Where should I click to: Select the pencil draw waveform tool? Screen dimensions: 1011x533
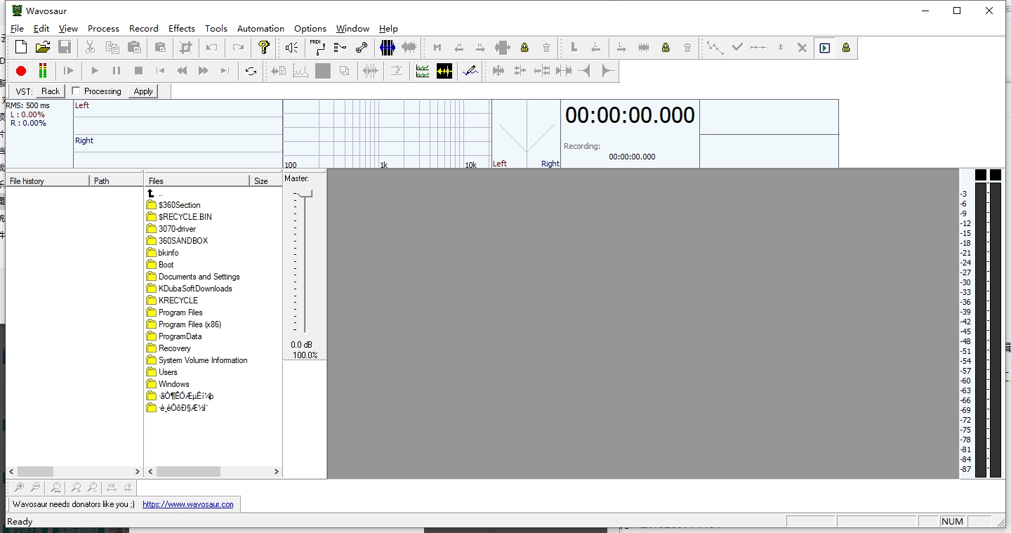[470, 71]
